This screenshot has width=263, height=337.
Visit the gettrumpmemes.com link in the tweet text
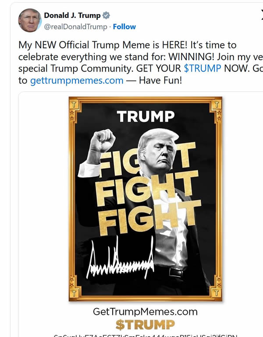77,80
